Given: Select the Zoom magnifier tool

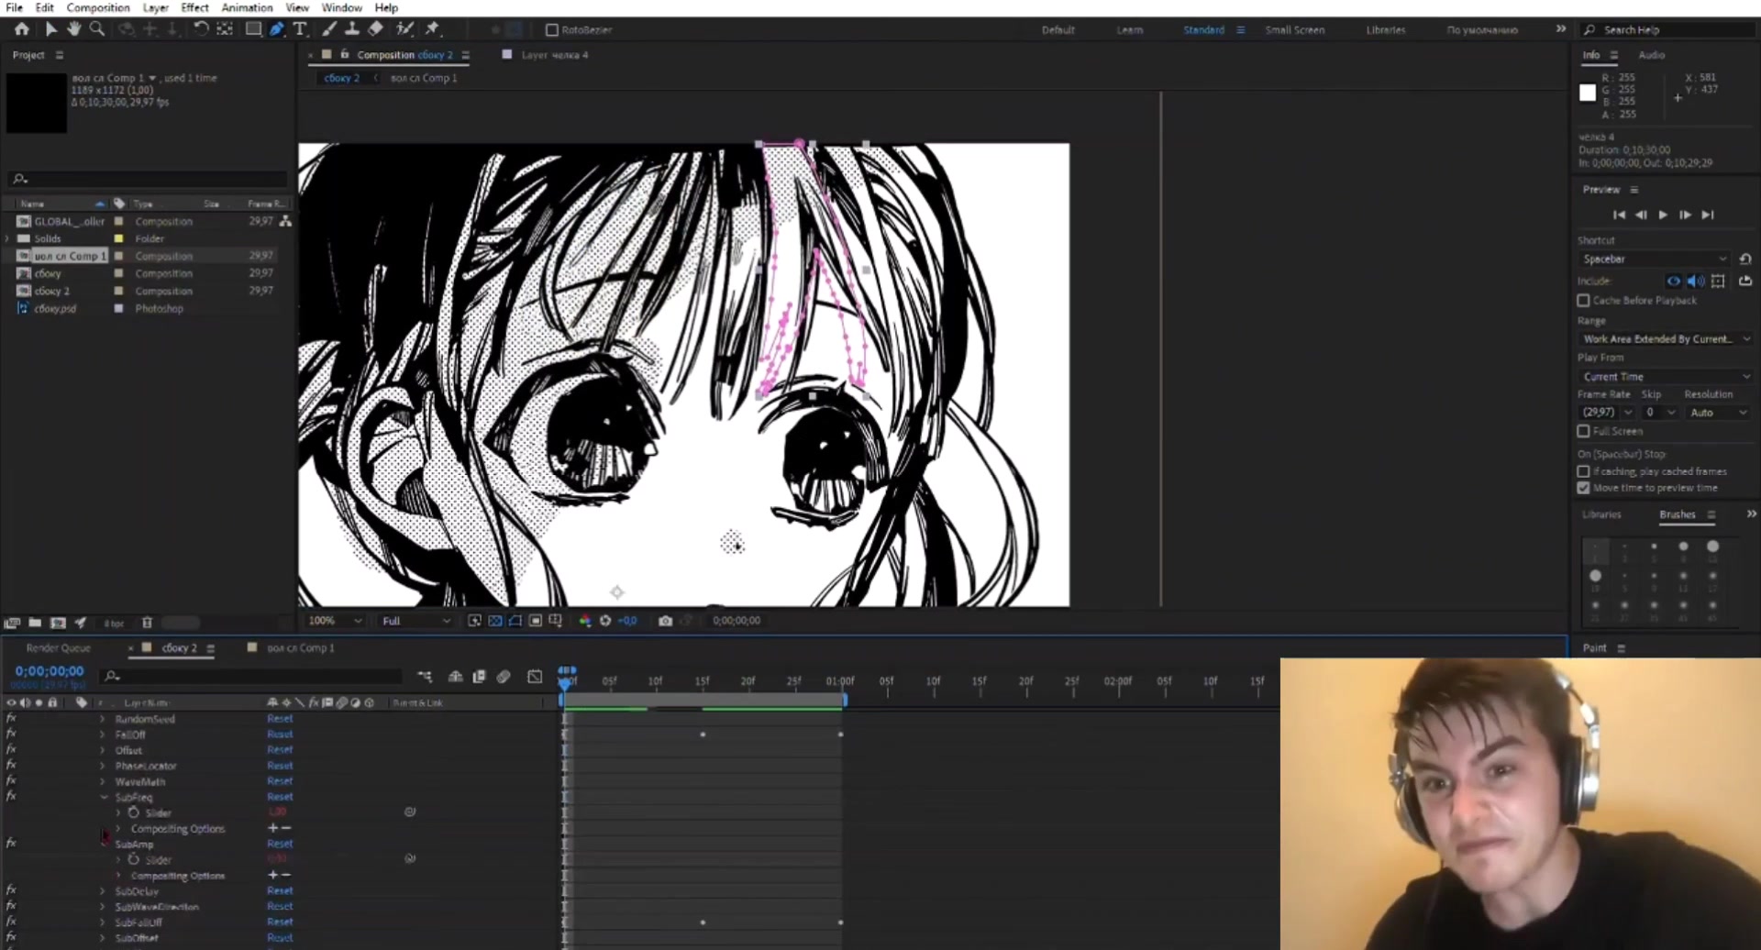Looking at the screenshot, I should coord(97,29).
